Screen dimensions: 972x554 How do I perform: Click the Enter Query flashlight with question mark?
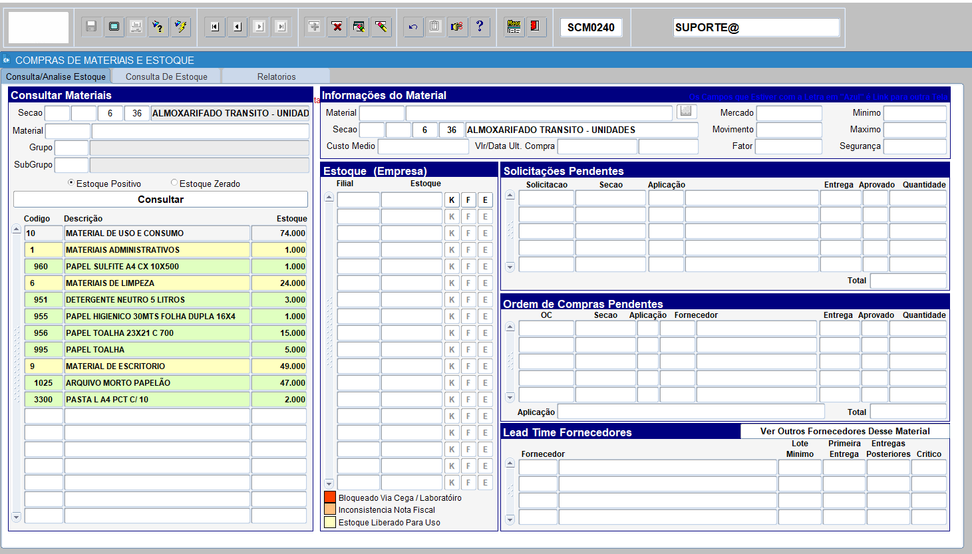coord(158,27)
